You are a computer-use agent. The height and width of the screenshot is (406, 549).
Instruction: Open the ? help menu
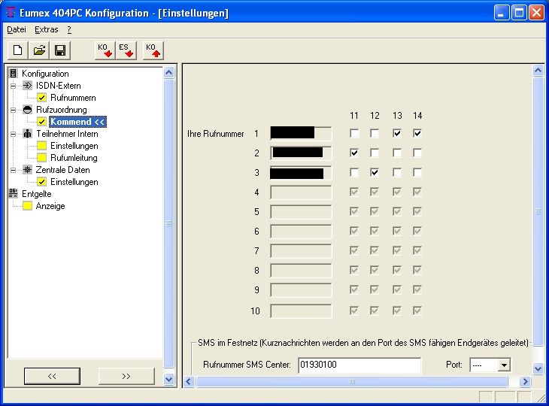[69, 30]
